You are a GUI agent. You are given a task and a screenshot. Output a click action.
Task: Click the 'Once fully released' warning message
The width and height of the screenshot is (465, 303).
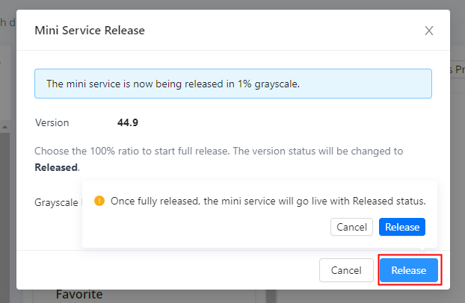[x=268, y=201]
